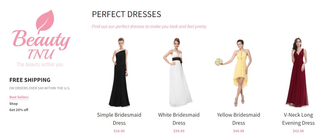Click the PERFECT DRESSES heading
The image size is (327, 139).
pos(126,14)
